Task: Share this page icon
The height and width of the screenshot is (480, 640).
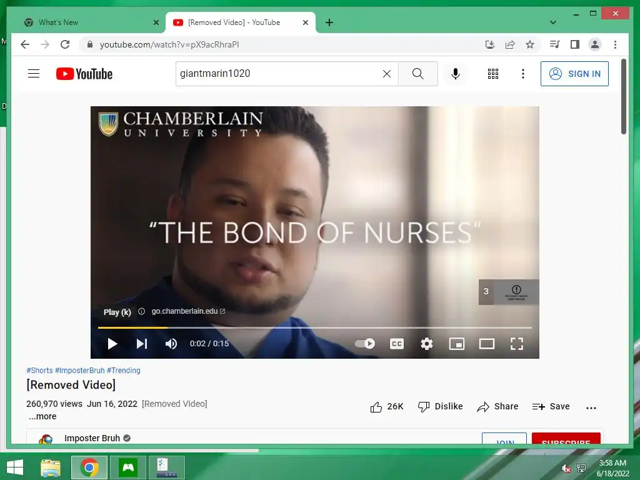Action: tap(510, 44)
